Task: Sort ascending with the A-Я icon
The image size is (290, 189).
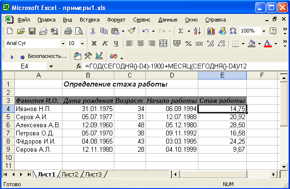Action: click(x=197, y=31)
